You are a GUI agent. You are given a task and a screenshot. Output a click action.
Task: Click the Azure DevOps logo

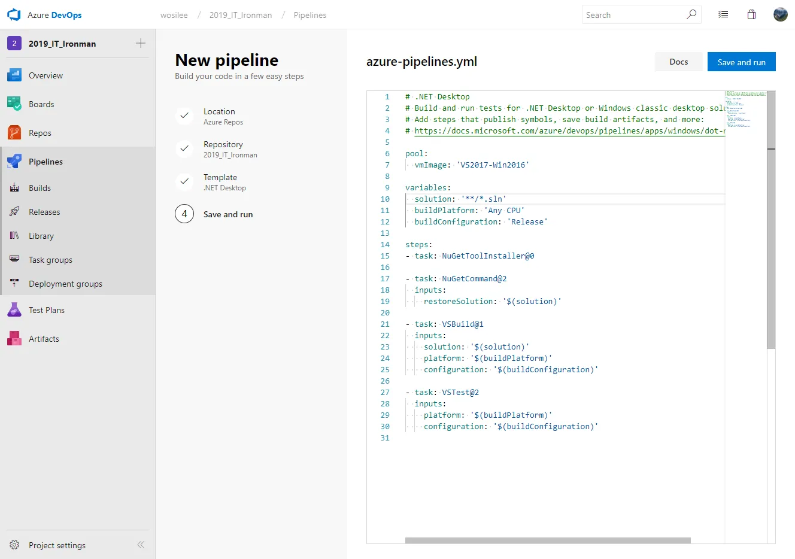tap(13, 14)
